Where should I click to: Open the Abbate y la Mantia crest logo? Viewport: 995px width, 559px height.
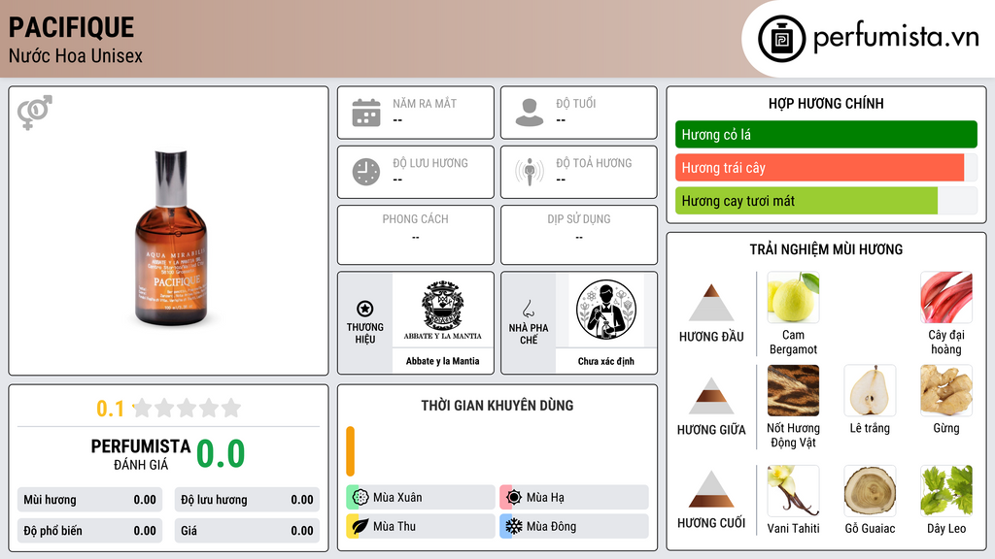[443, 310]
